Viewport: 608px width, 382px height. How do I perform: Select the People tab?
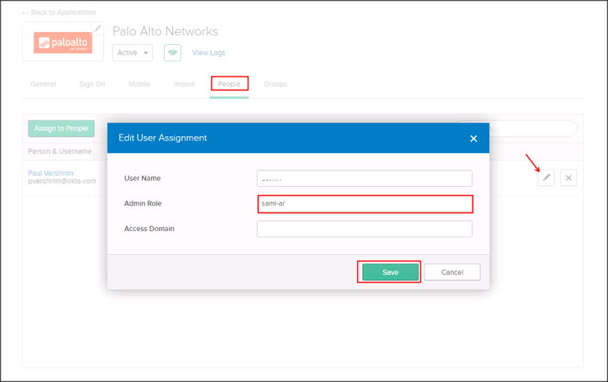pos(229,84)
